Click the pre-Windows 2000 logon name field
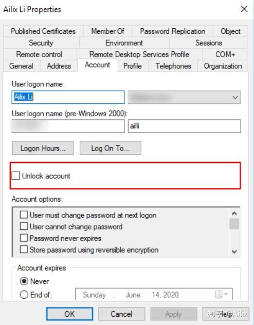Screen dimensions: 254x325 click(185, 126)
